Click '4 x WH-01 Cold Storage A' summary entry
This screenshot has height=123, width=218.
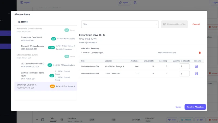pos(92,52)
